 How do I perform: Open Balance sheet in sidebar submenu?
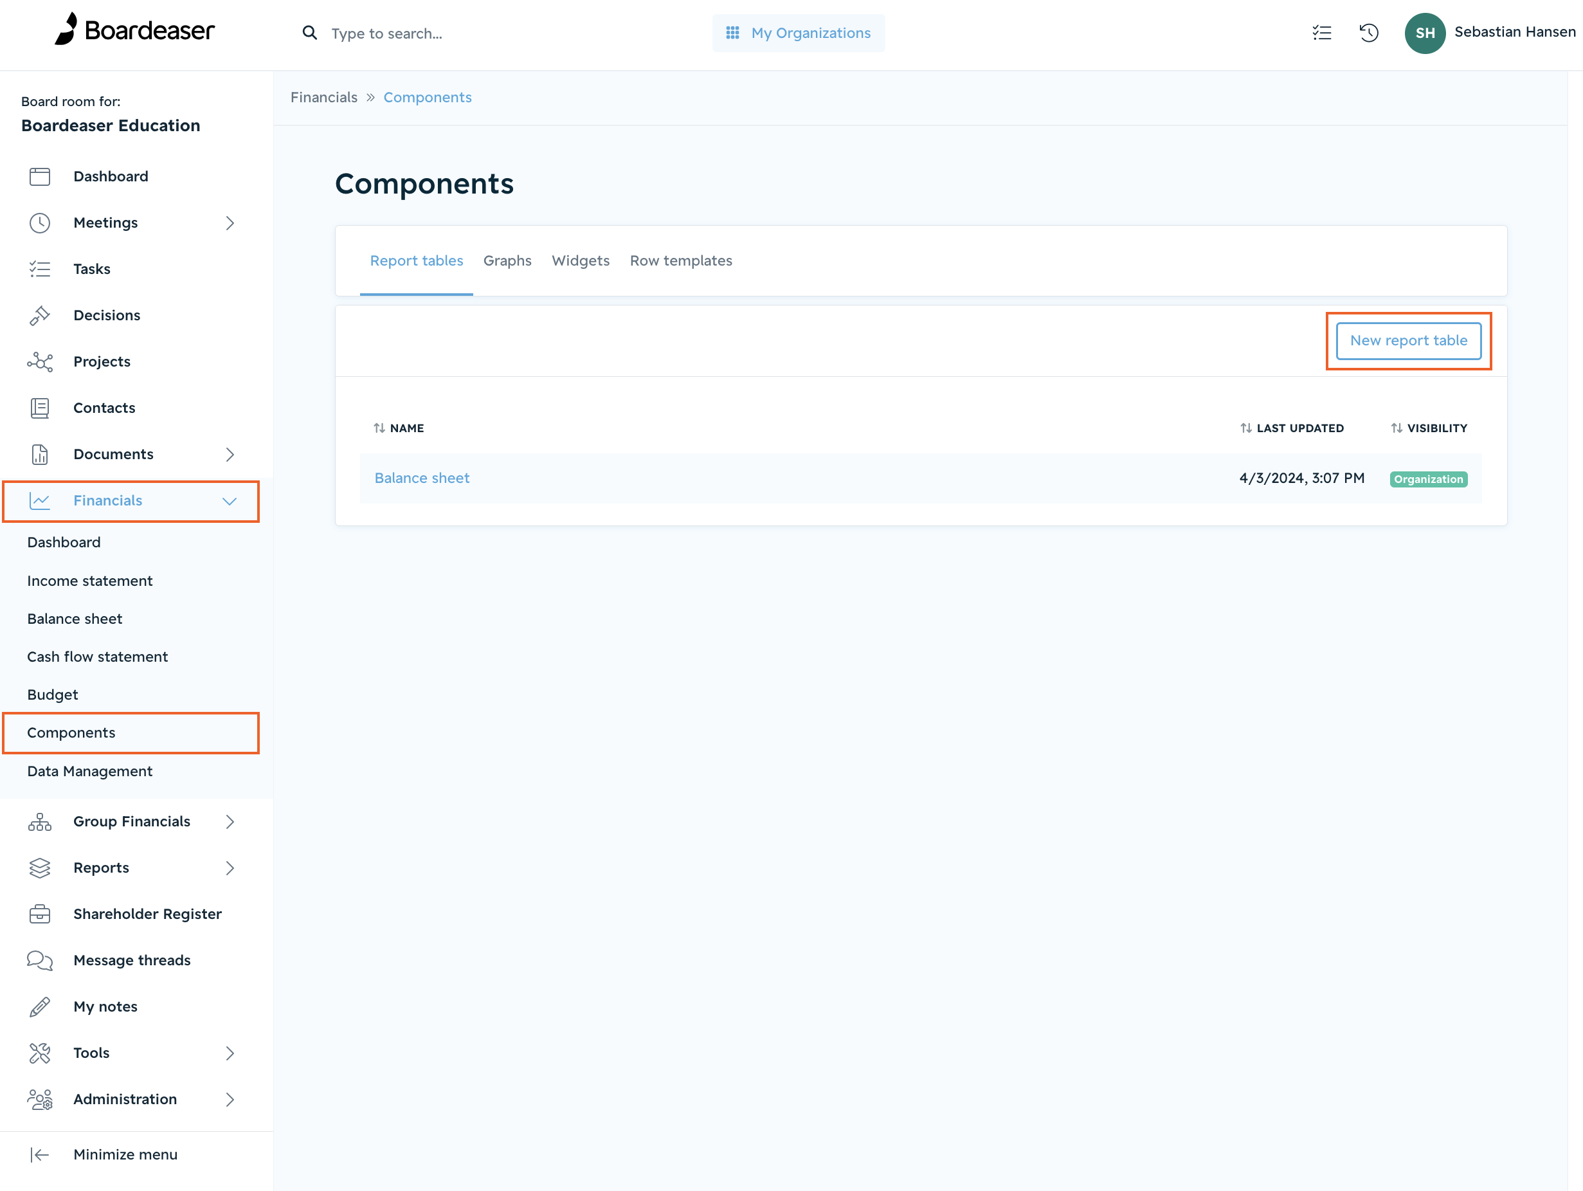75,619
